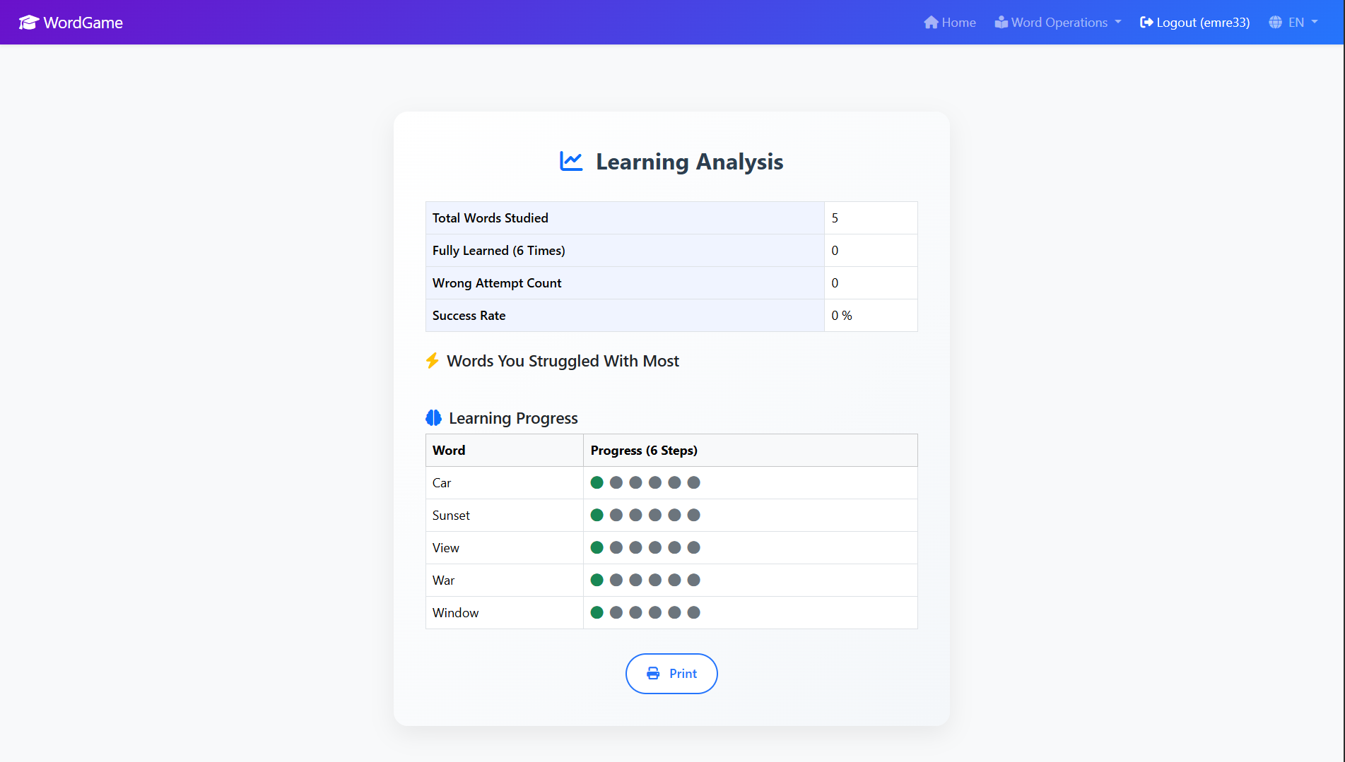Open the EN language dropdown
This screenshot has width=1345, height=762.
(x=1296, y=23)
